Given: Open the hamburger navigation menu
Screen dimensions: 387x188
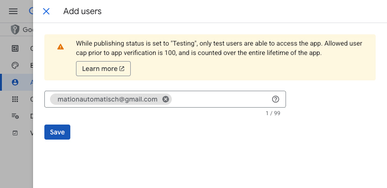Looking at the screenshot, I should (x=13, y=11).
